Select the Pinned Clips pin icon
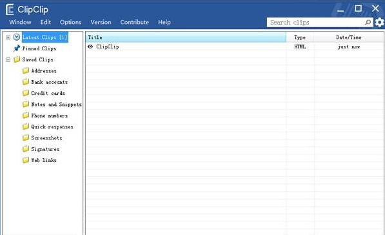 pos(17,48)
